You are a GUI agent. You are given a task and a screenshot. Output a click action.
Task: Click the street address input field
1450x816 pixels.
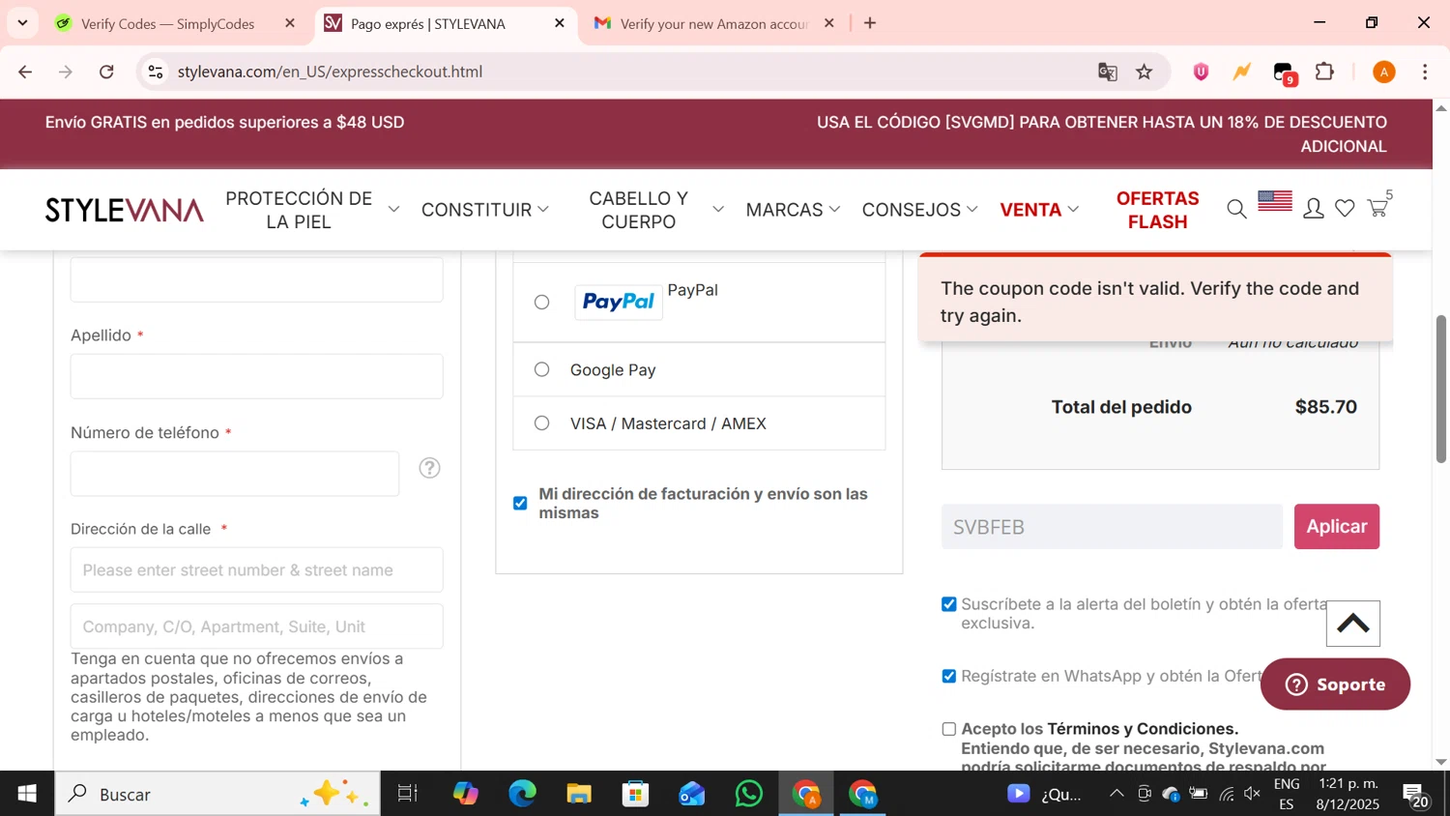pos(257,570)
